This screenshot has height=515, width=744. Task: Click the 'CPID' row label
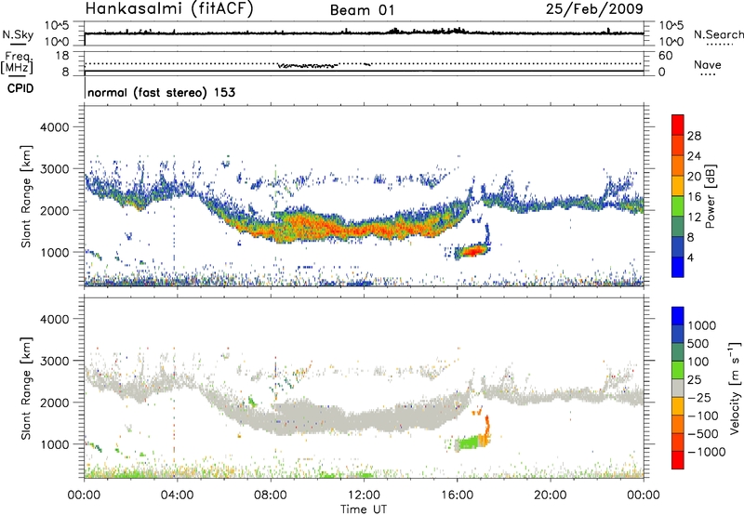click(20, 88)
